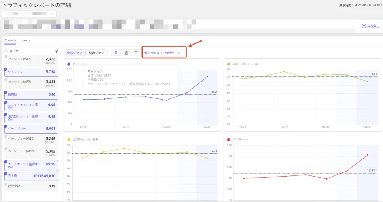Click the red ページビュー legend dot
This screenshot has width=383, height=202.
pos(229,140)
